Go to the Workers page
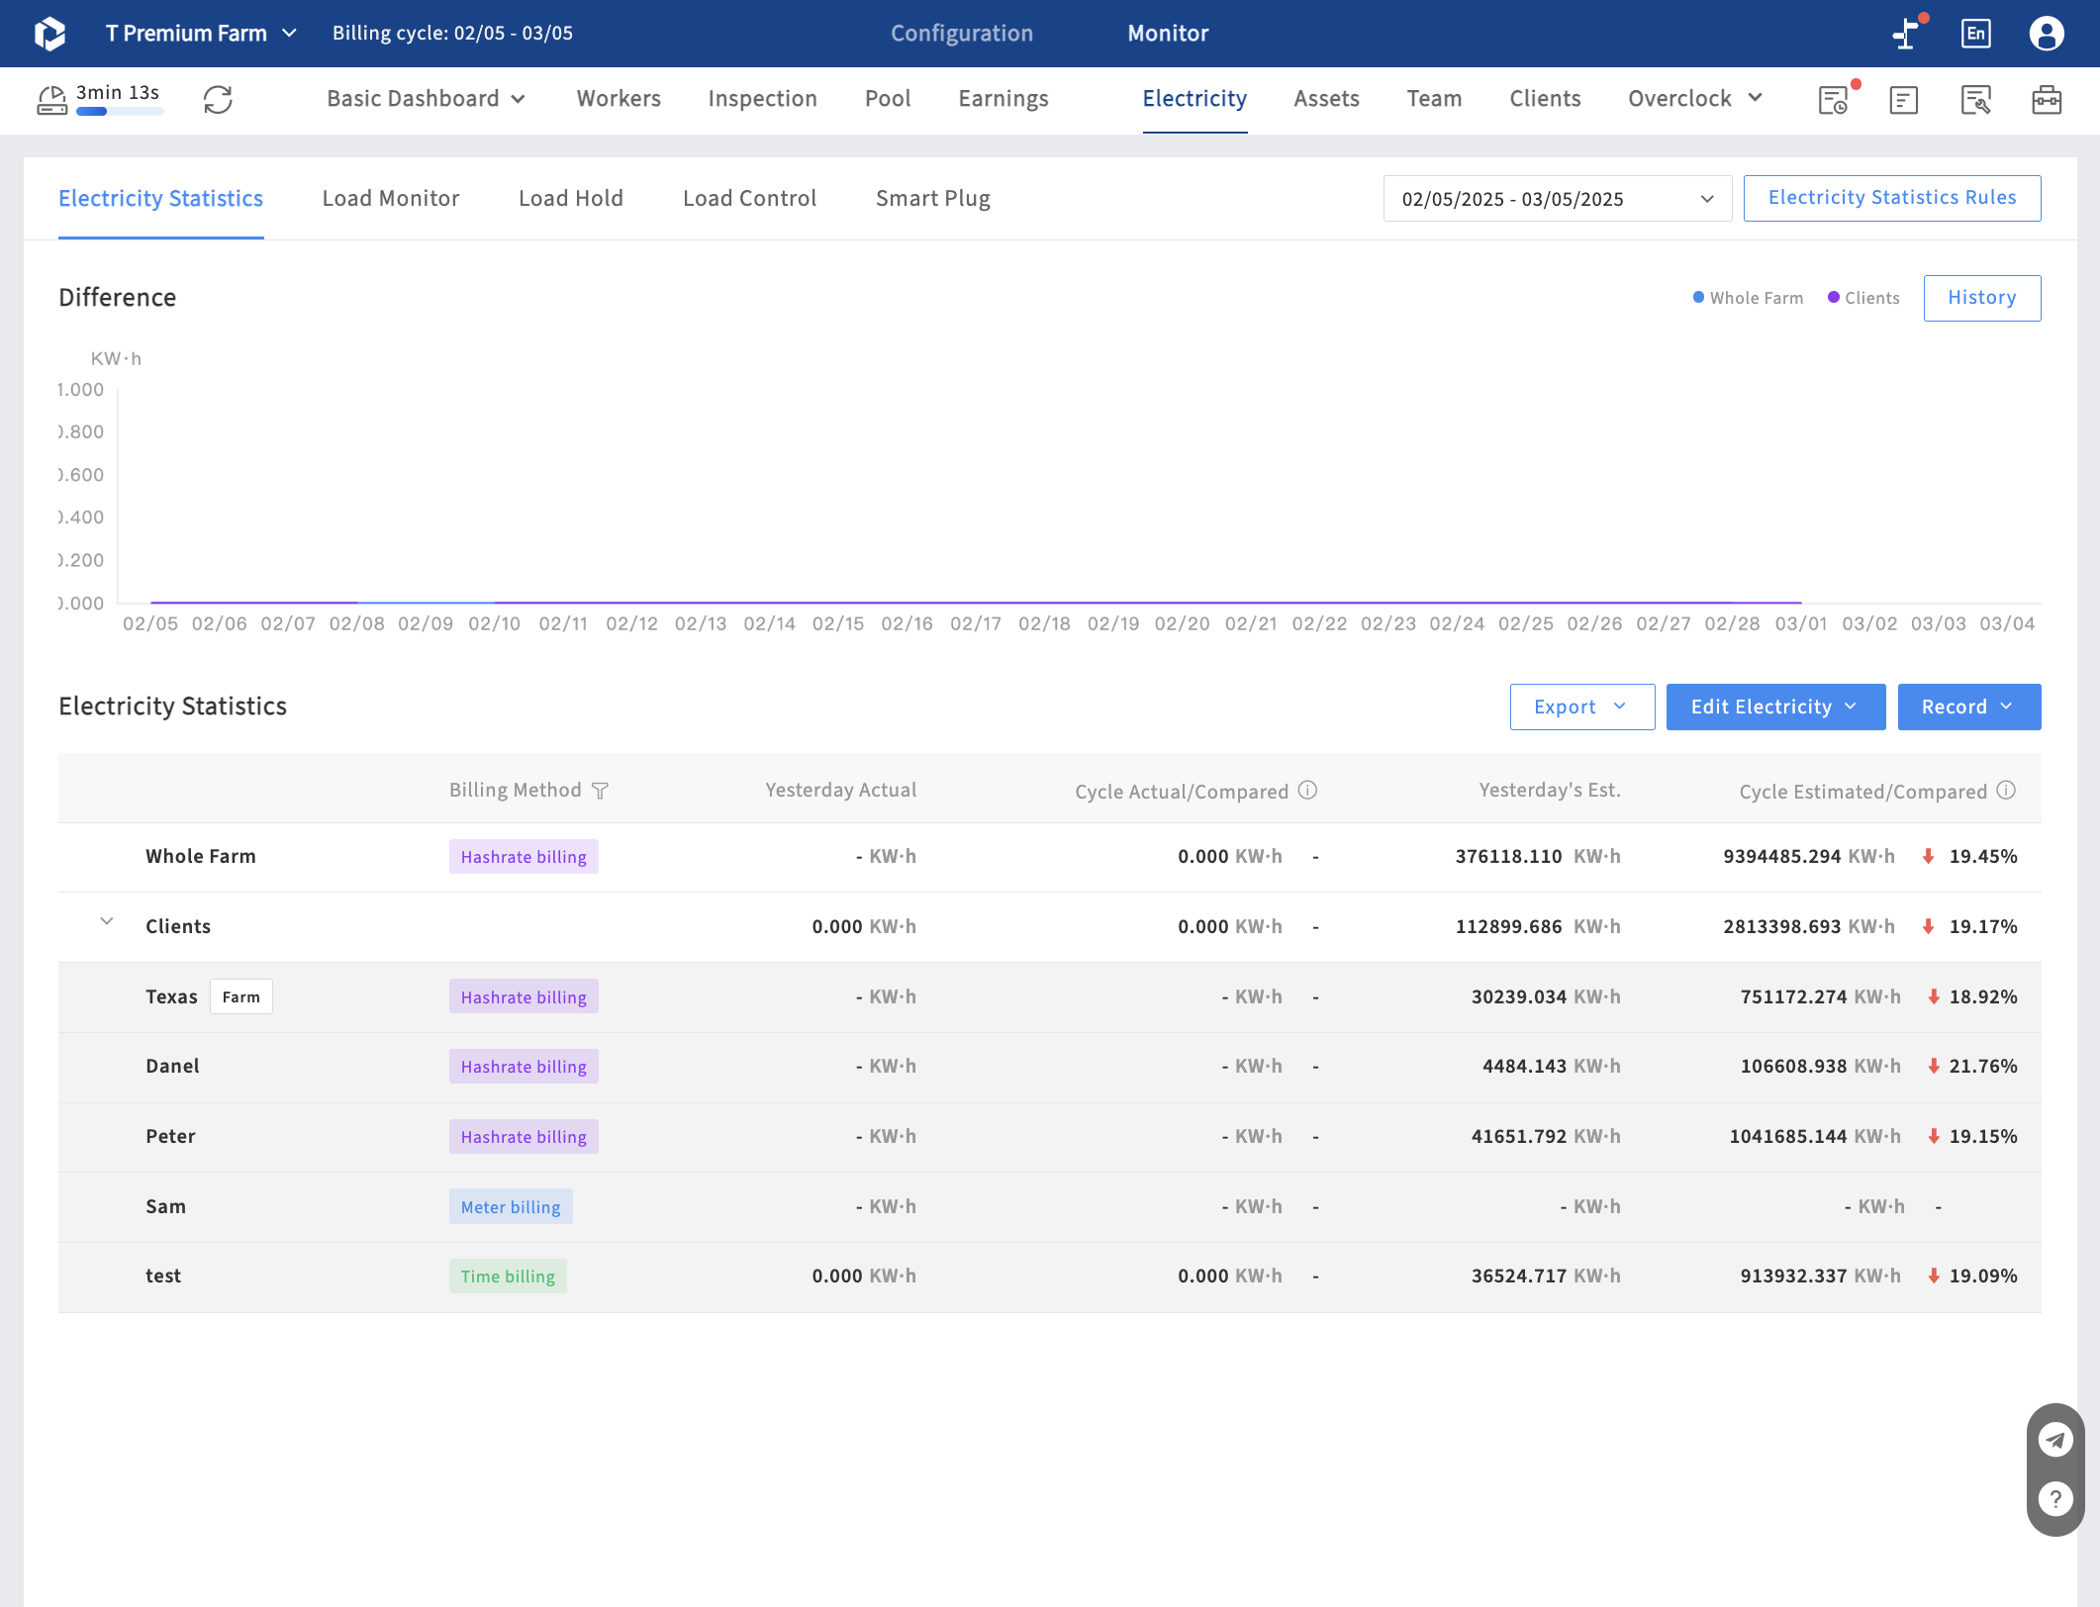The width and height of the screenshot is (2100, 1607). tap(619, 99)
